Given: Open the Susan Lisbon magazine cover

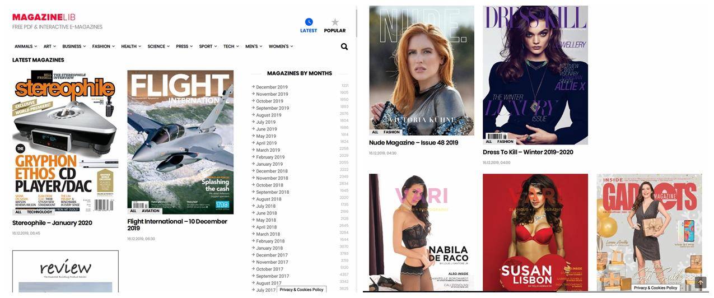Looking at the screenshot, I should 535,232.
